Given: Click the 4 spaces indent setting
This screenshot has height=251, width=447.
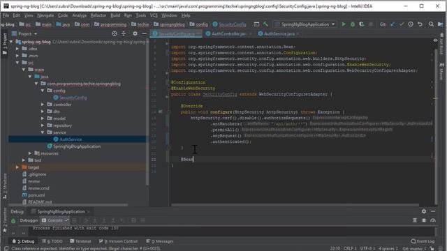Looking at the screenshot, I should point(388,248).
